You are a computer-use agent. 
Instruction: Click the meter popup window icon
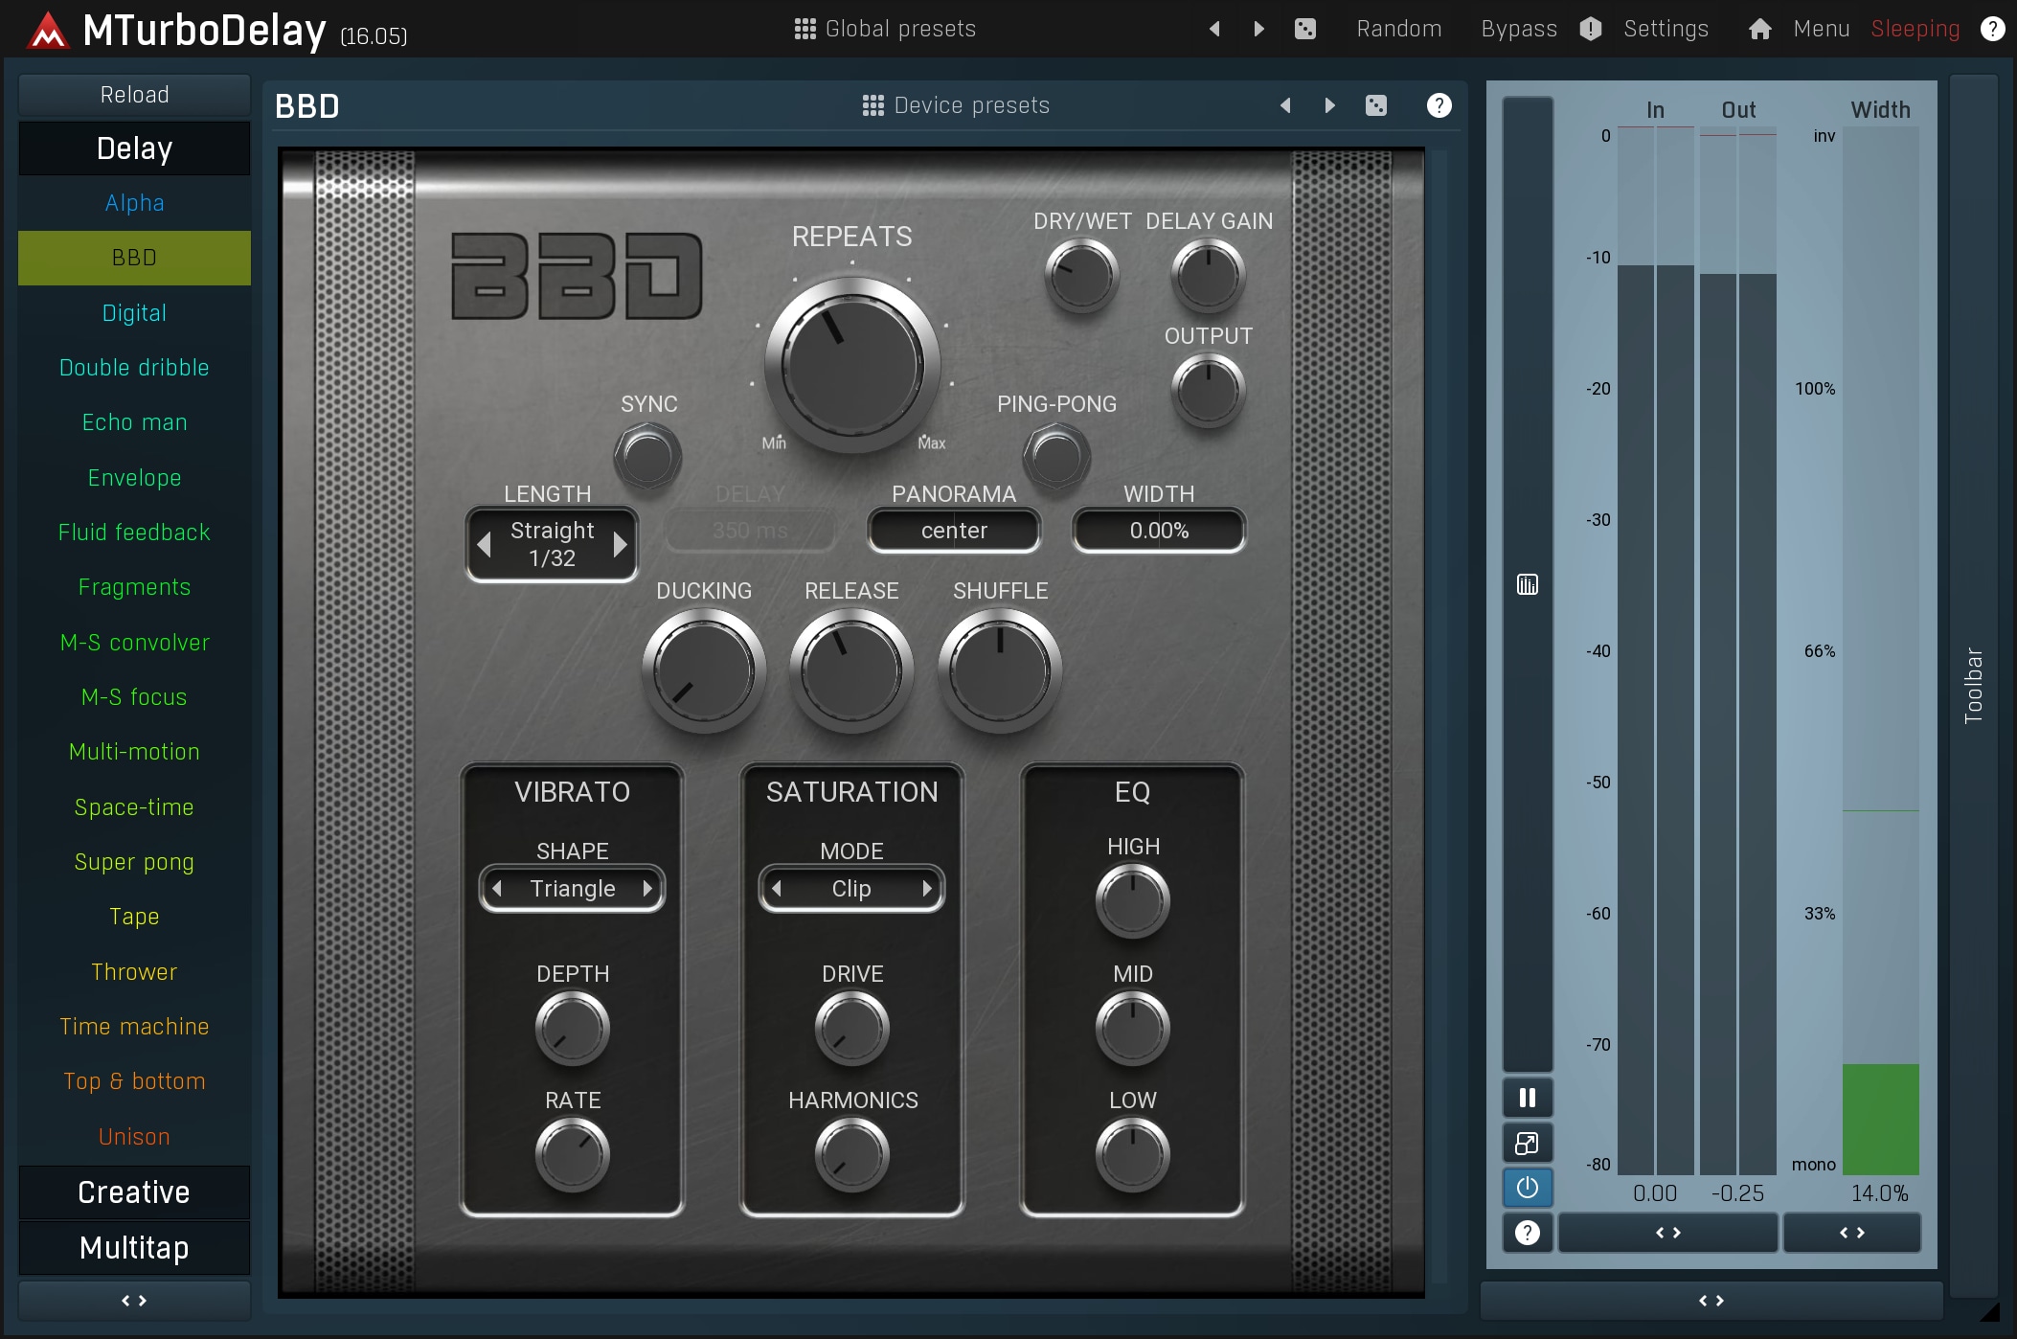pos(1528,1143)
